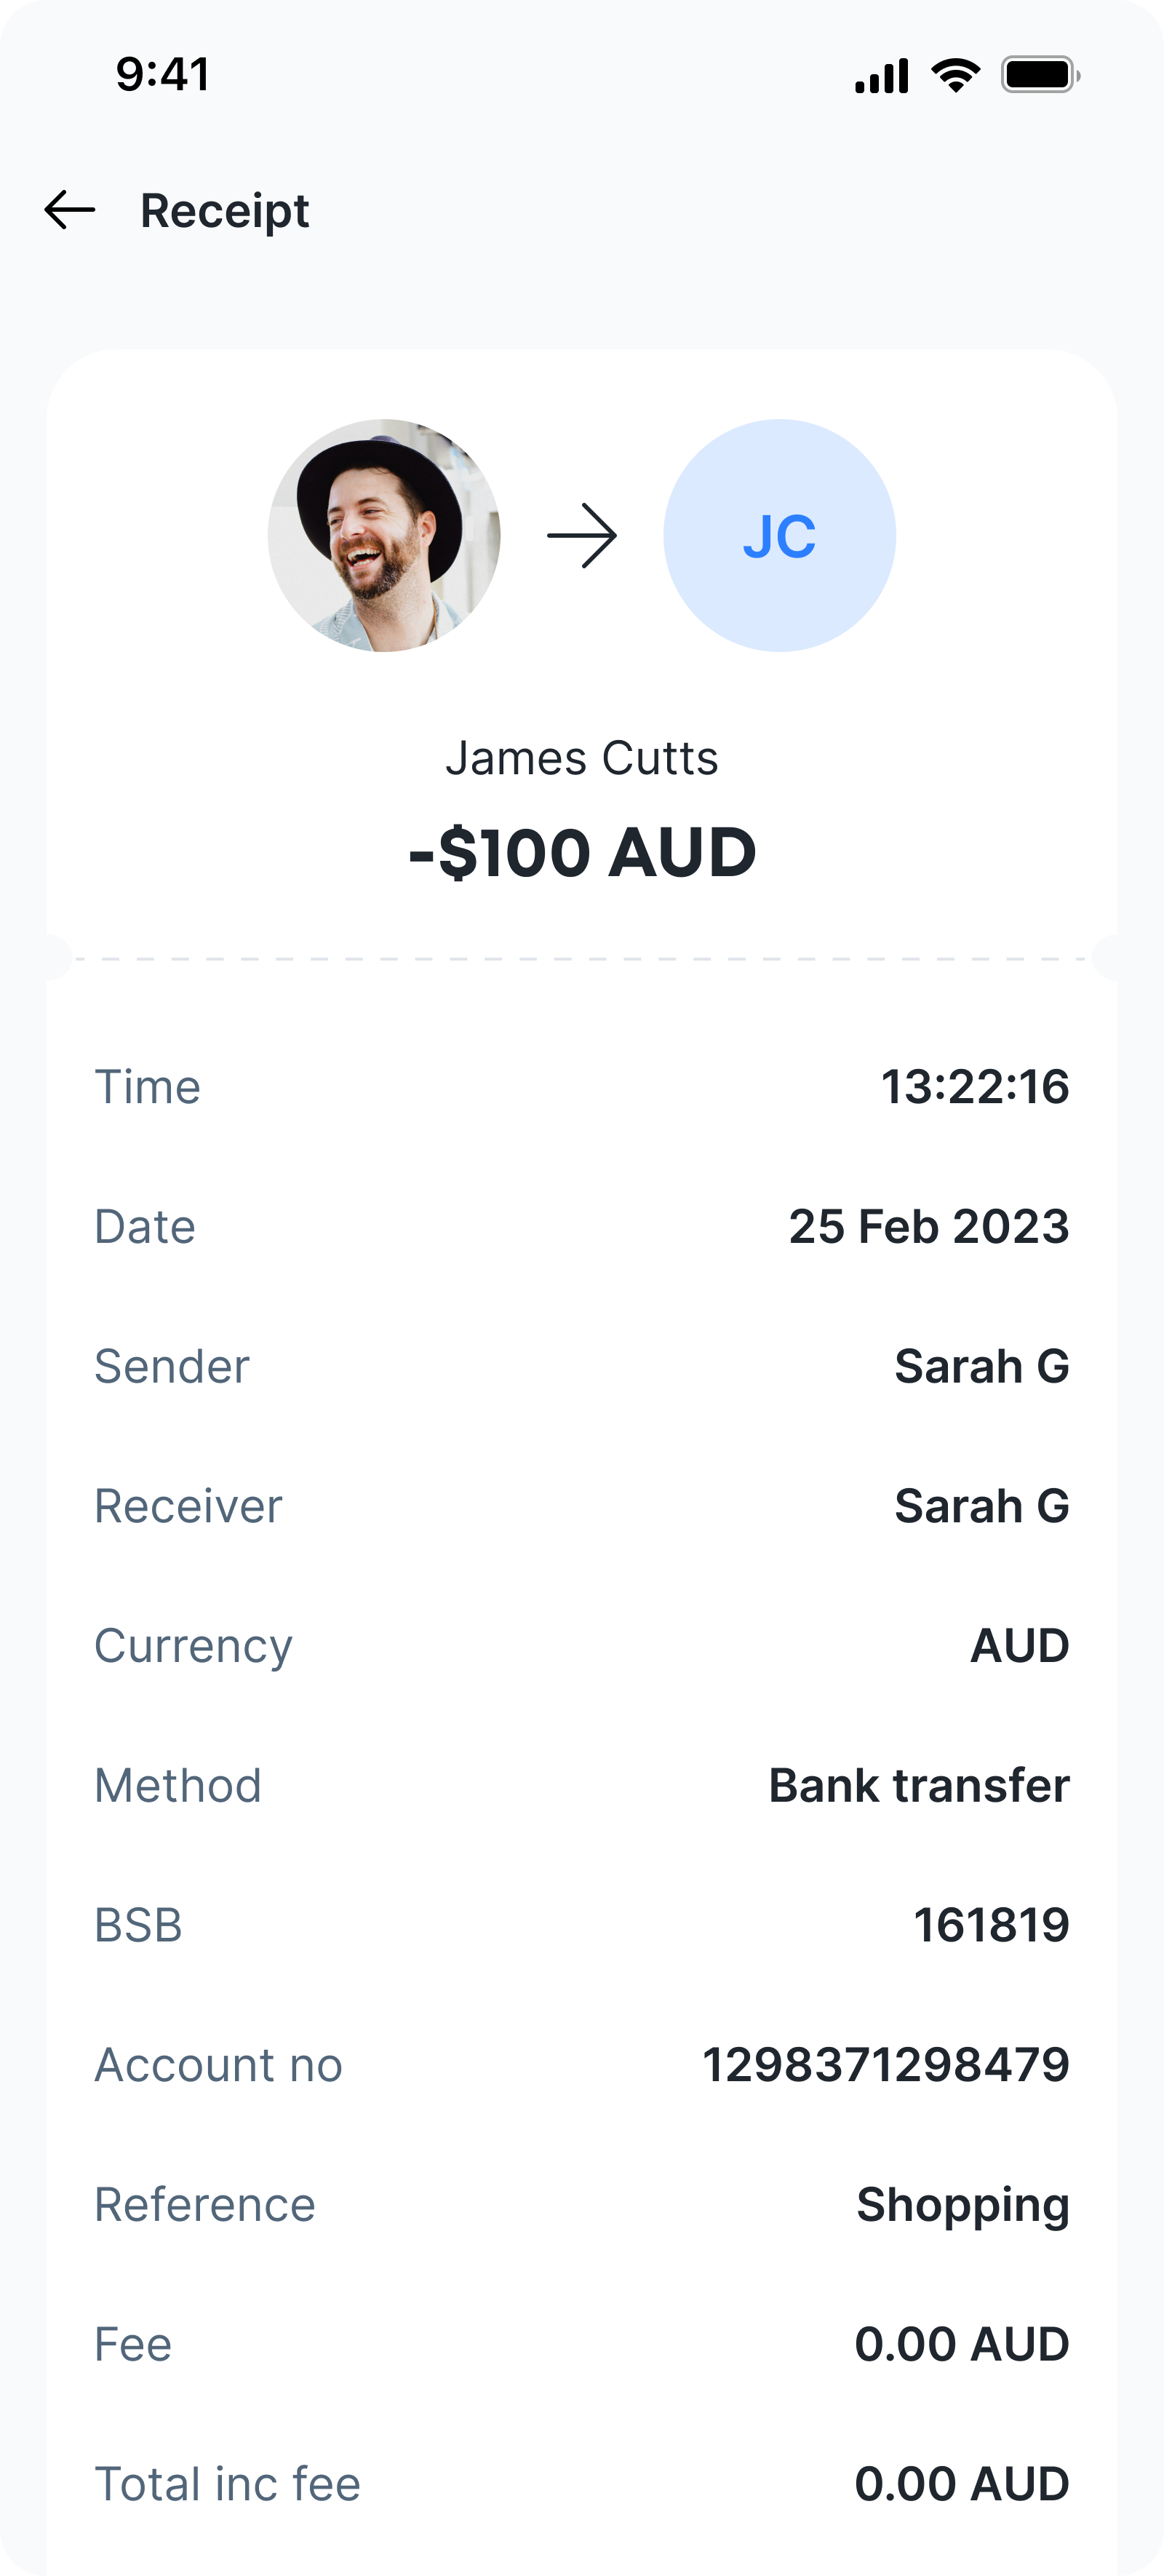Select the date 25 Feb 2023
The image size is (1164, 2576).
[x=929, y=1226]
